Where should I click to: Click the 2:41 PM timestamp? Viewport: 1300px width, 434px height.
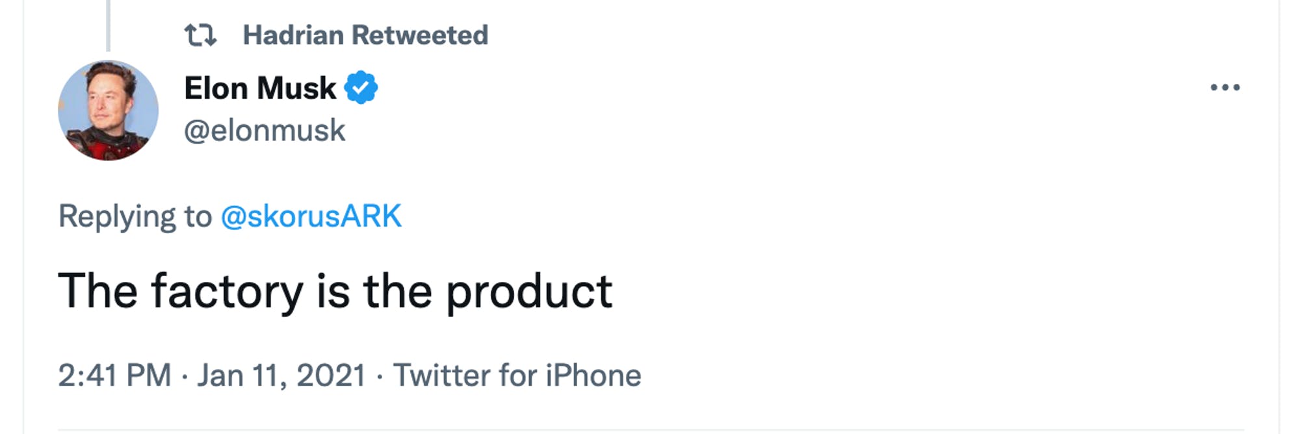coord(114,376)
